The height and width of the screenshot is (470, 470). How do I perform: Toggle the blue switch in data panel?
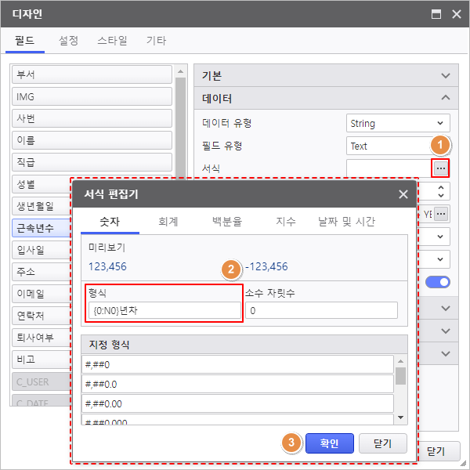click(438, 282)
